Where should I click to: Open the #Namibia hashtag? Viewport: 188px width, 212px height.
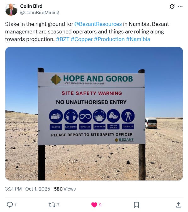(x=138, y=39)
